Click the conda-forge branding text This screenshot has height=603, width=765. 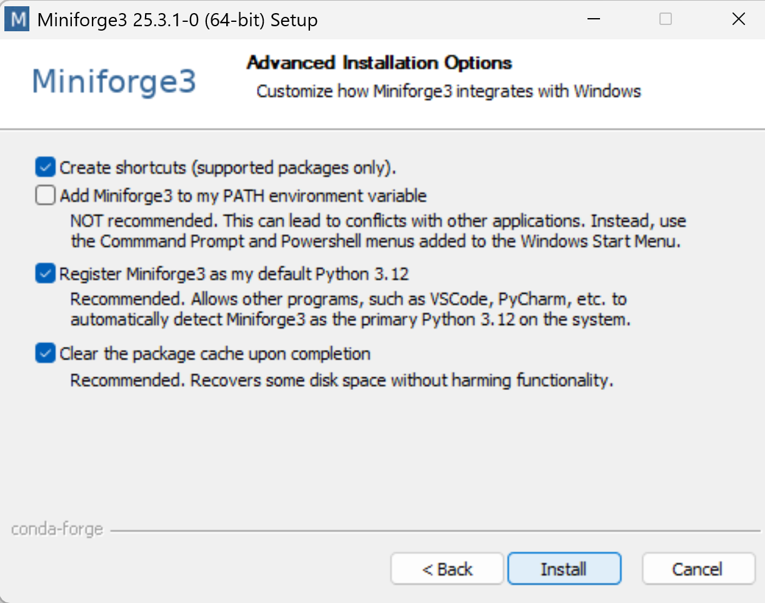57,530
